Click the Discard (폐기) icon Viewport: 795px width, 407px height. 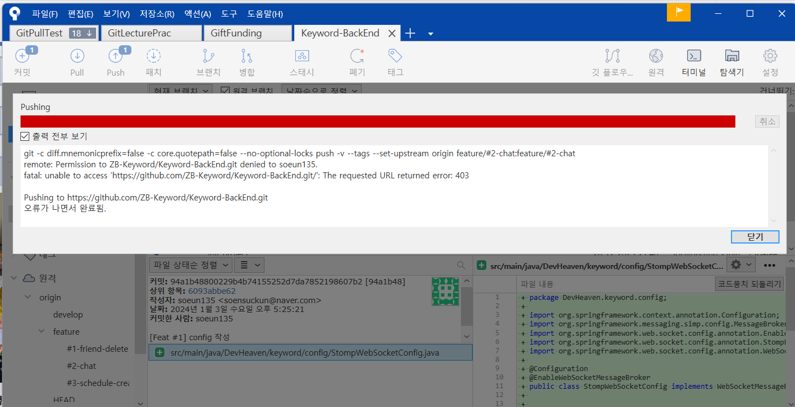click(357, 56)
